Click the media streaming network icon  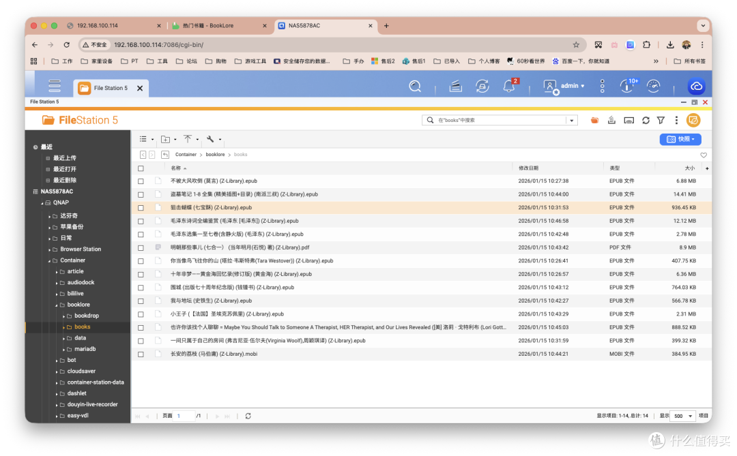629,120
